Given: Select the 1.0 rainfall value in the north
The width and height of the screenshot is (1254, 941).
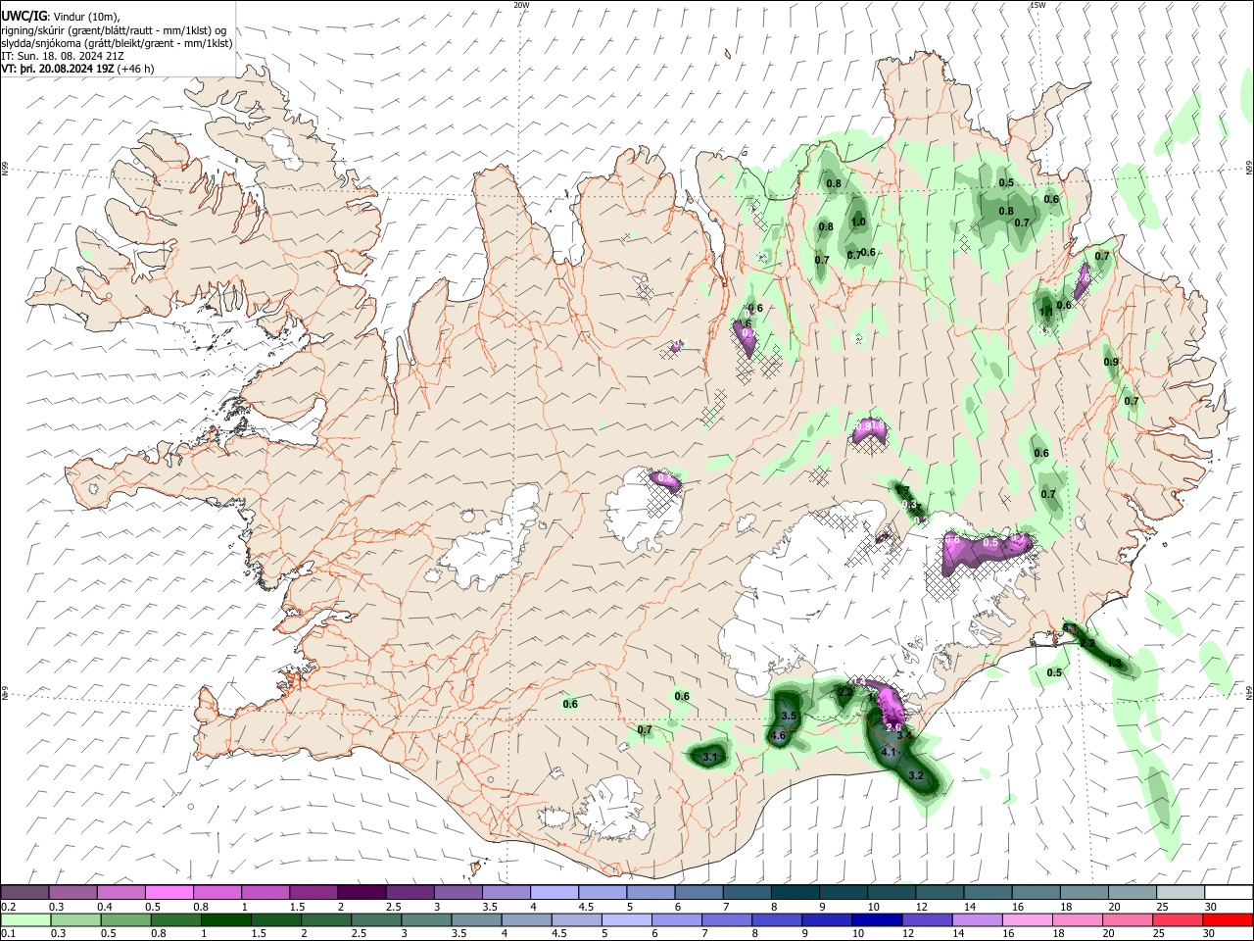Looking at the screenshot, I should [858, 223].
